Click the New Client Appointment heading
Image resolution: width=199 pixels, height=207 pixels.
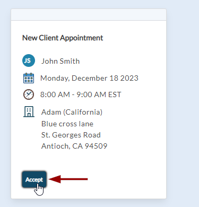(x=63, y=38)
